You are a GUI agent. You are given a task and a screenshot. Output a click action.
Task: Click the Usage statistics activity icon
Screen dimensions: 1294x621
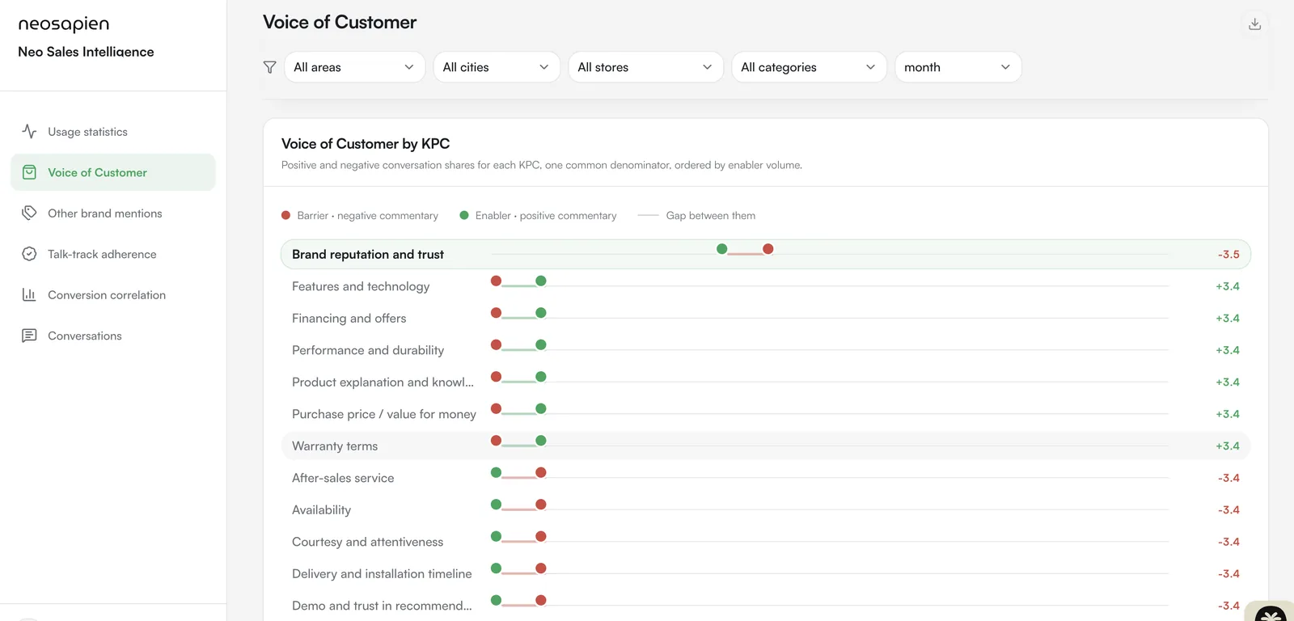click(x=29, y=131)
